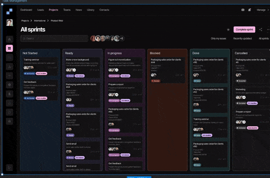270x178 pixels.
Task: Click In progress tag on Prepare a report card
Action: 114,101
